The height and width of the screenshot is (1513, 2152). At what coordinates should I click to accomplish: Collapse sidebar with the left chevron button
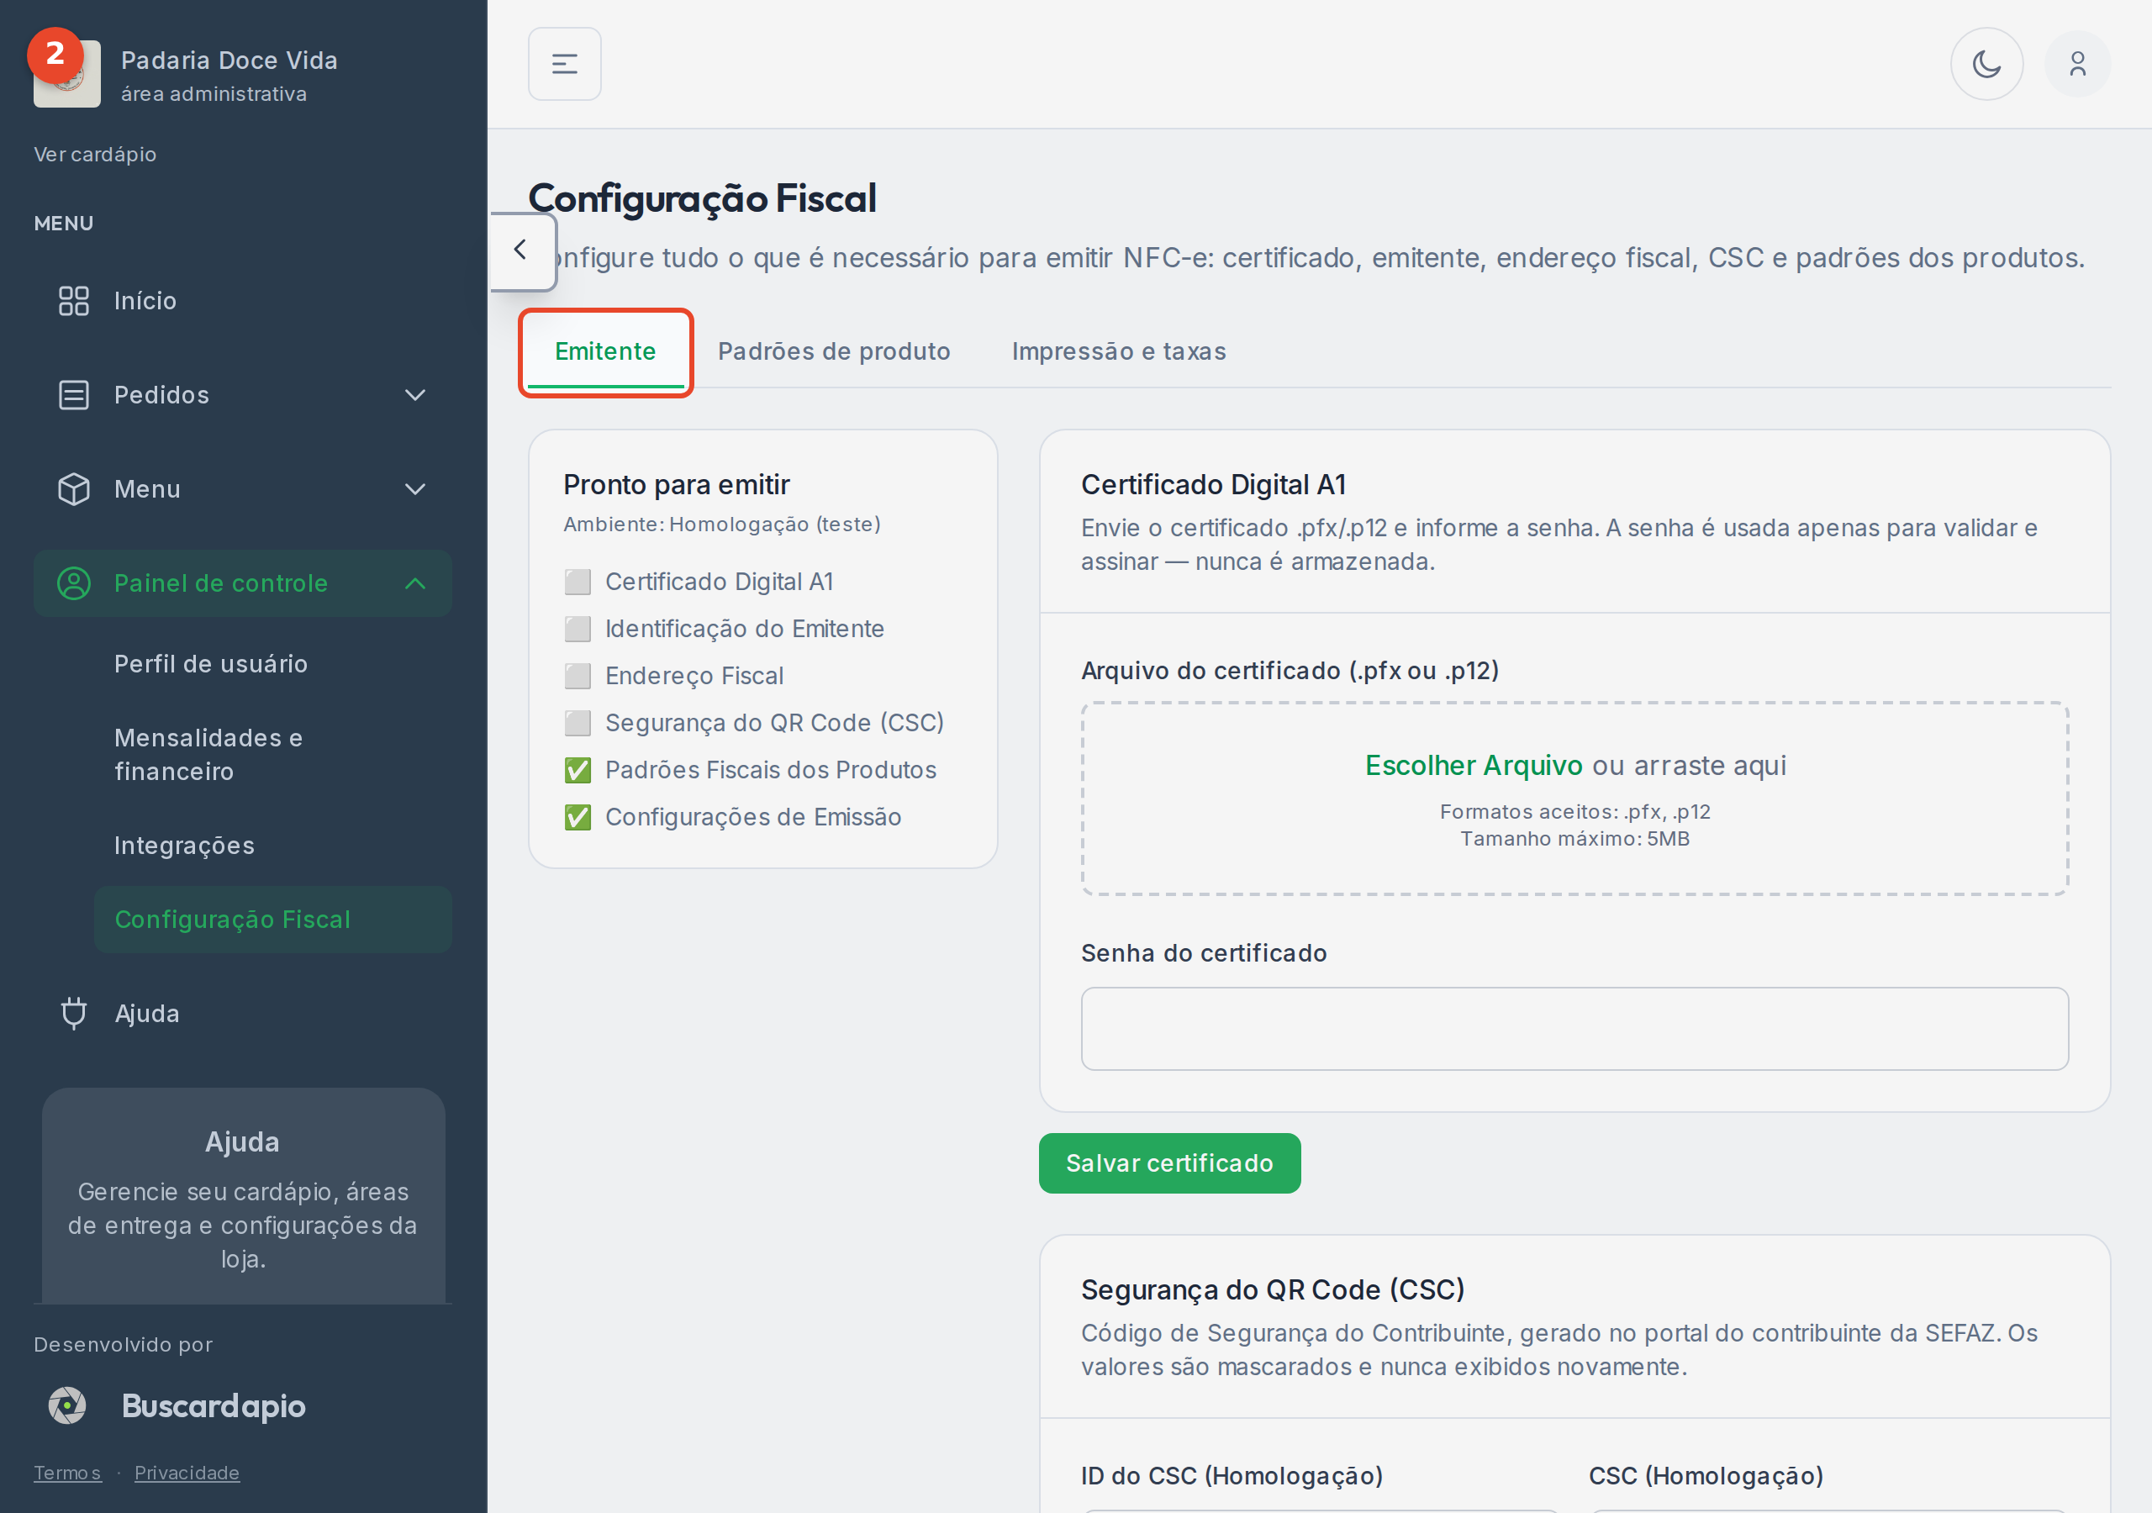coord(521,250)
